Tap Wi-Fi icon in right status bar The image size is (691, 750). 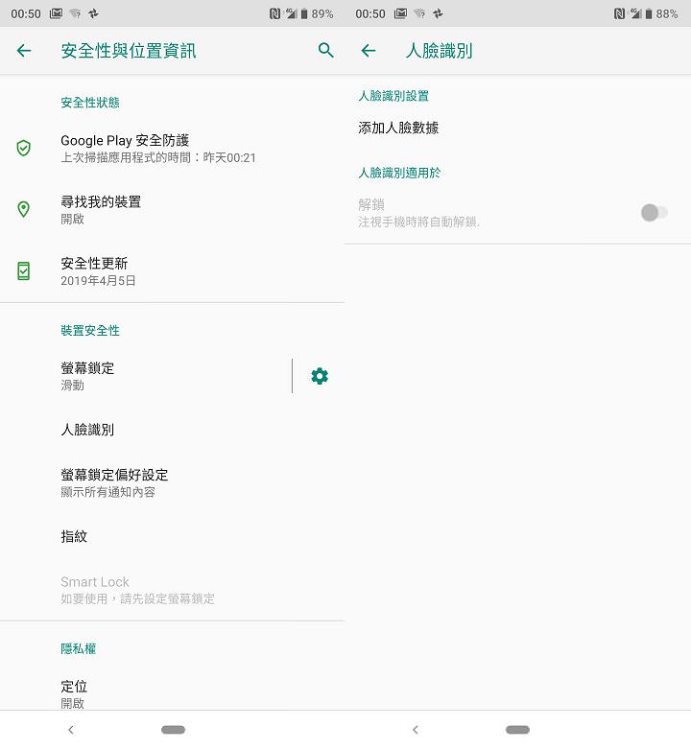pyautogui.click(x=419, y=13)
